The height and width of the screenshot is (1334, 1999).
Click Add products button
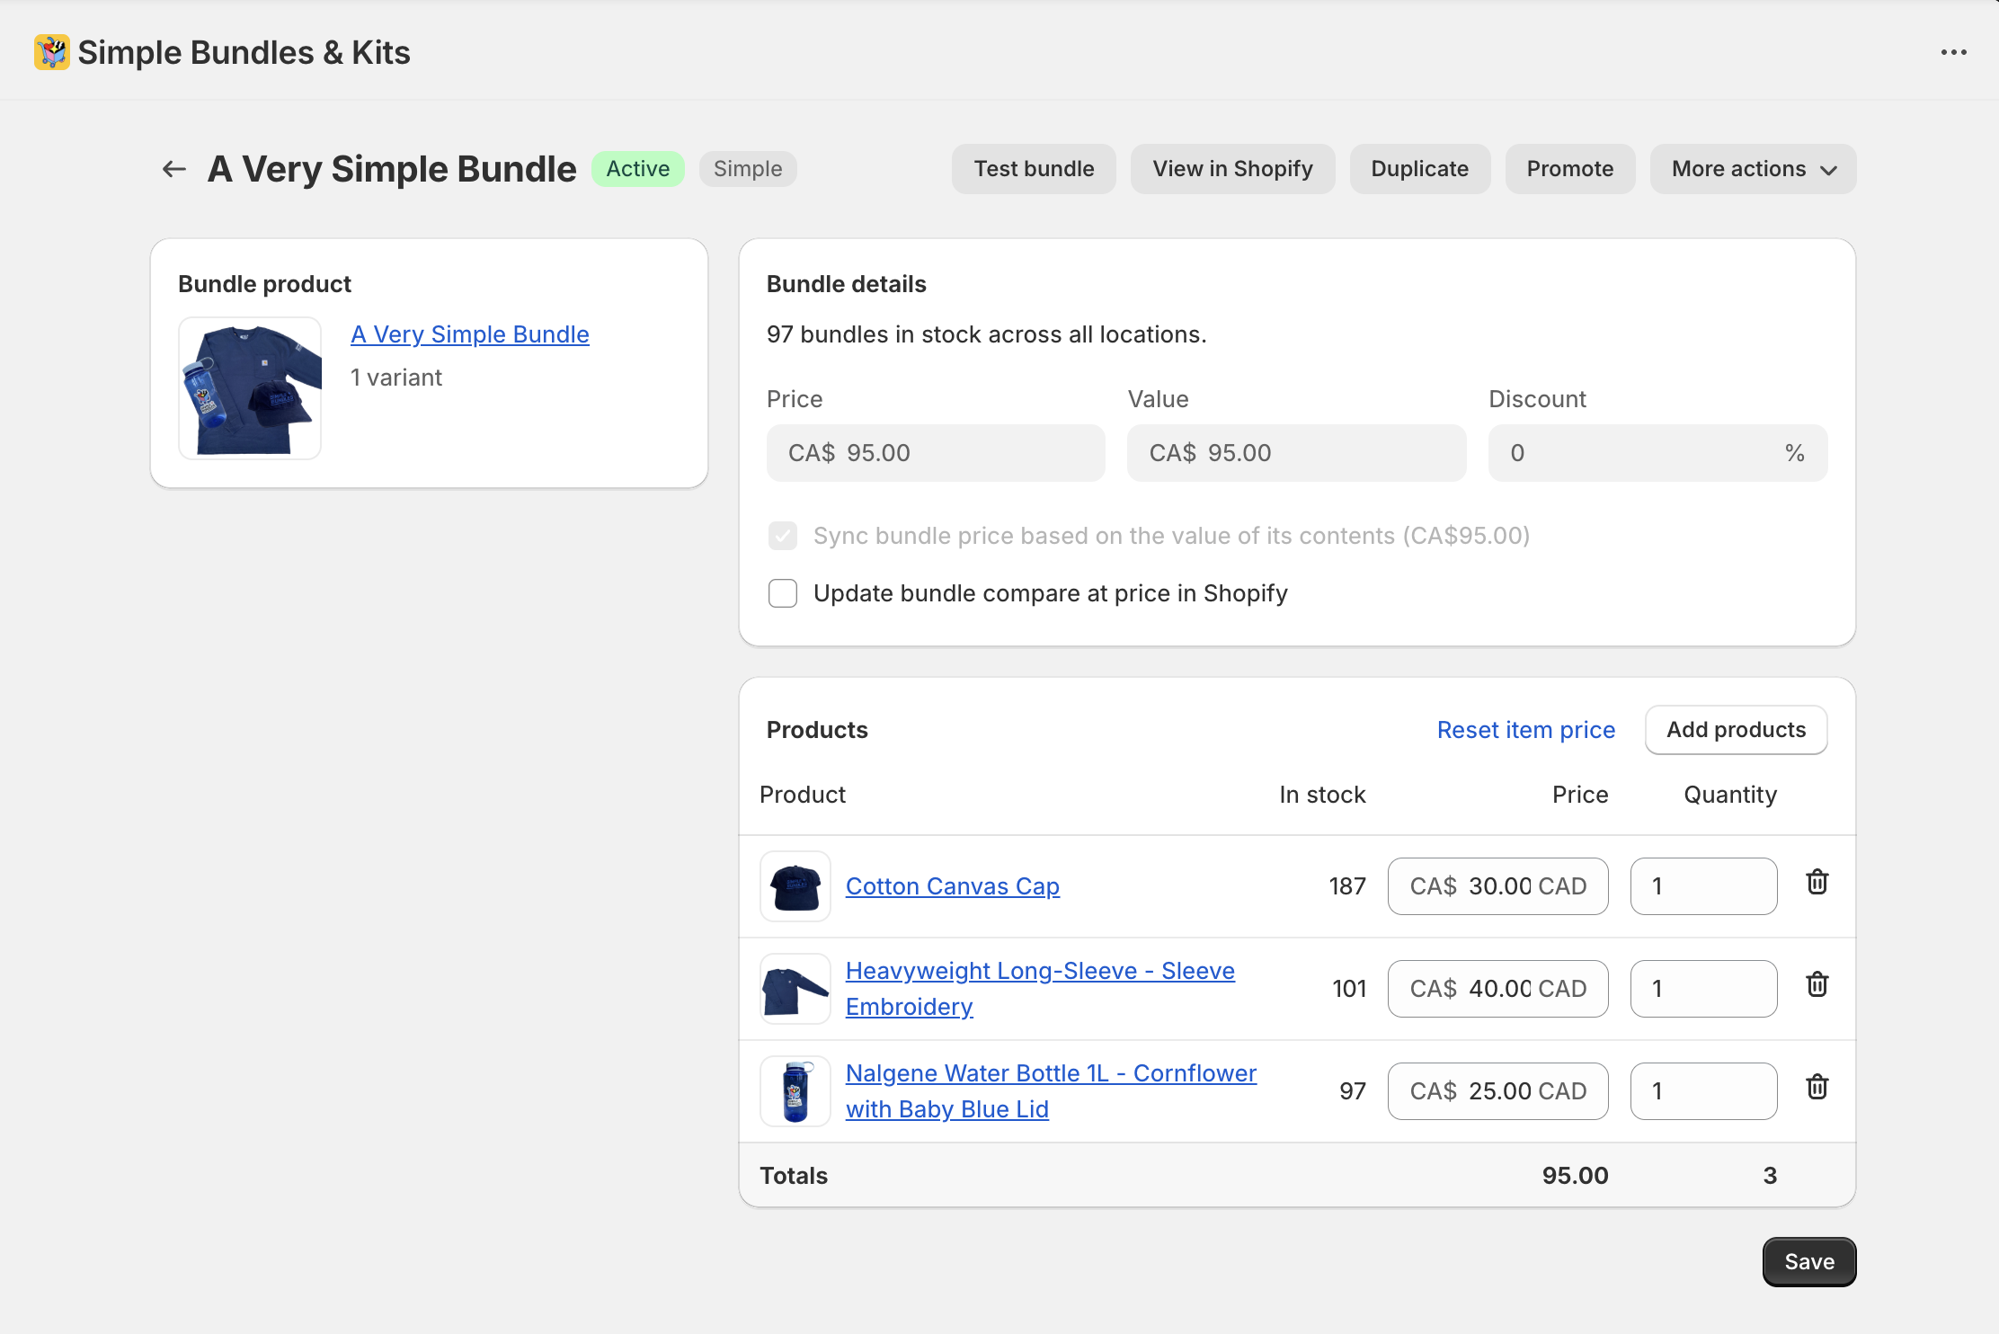point(1736,730)
